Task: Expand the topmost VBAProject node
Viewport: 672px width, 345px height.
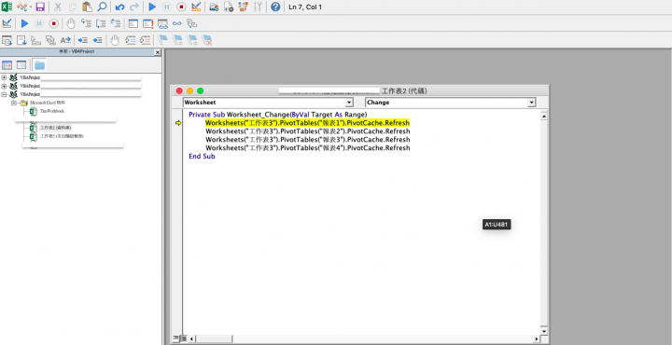Action: pos(5,77)
